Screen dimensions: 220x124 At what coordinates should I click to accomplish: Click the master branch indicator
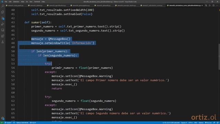[8, 123]
